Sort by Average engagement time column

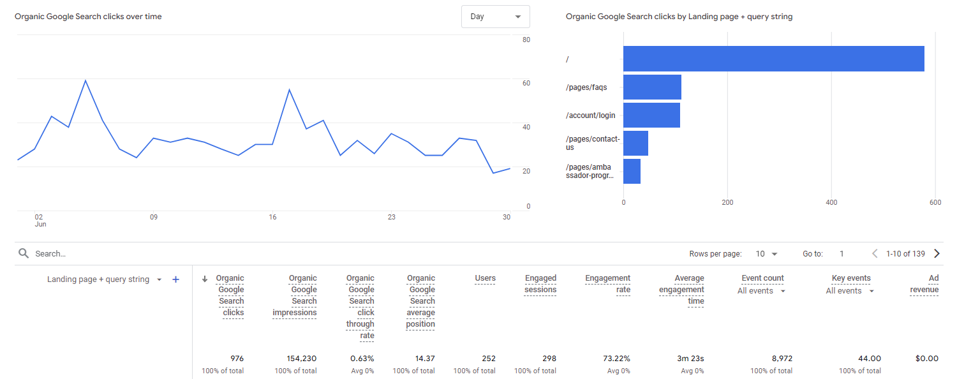pyautogui.click(x=681, y=290)
